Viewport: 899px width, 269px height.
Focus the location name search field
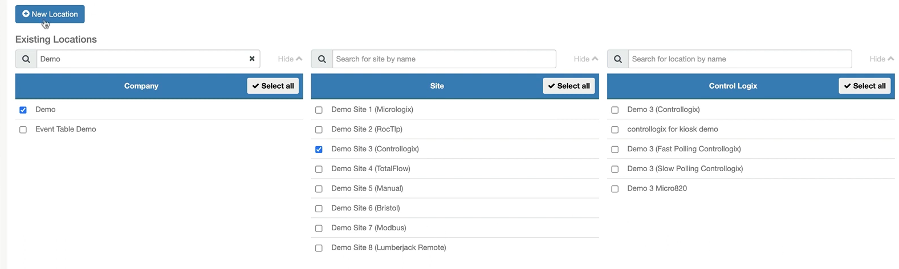tap(740, 59)
